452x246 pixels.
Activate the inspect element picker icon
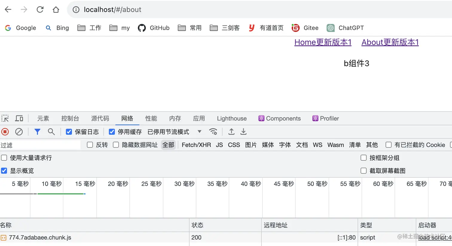[5, 119]
